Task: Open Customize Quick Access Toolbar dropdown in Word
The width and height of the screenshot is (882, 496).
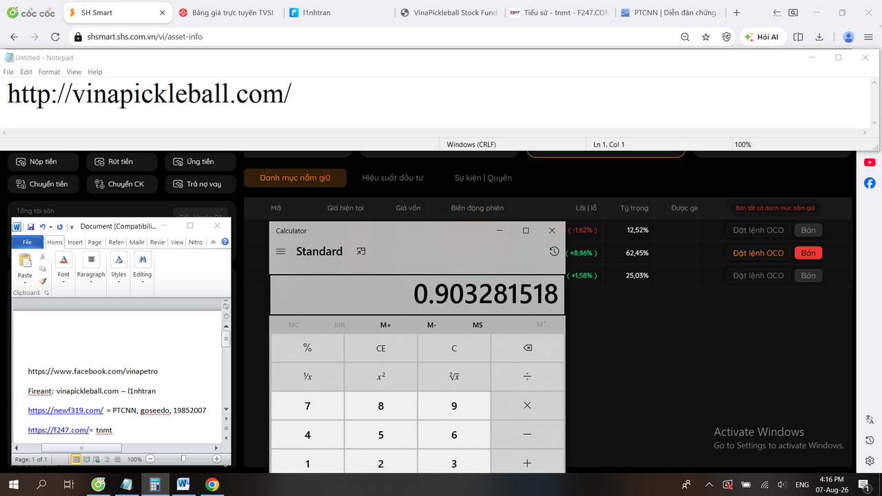Action: pyautogui.click(x=72, y=227)
